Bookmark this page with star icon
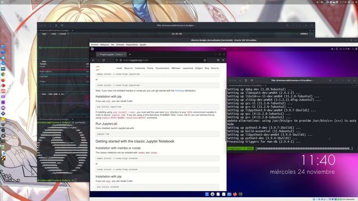Viewport: 358px width, 201px height. (x=205, y=60)
